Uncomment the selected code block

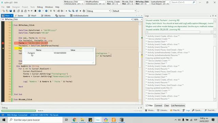(54, 11)
